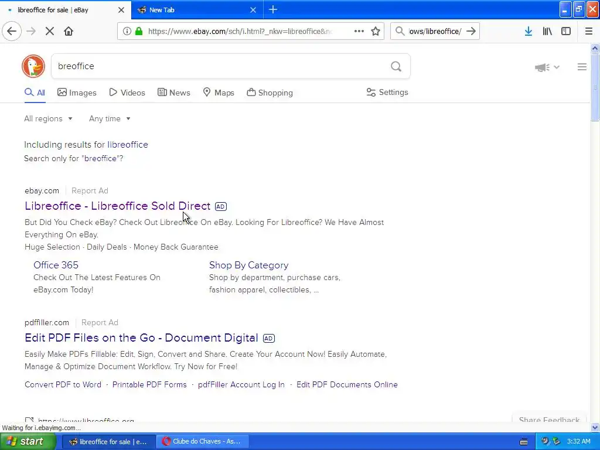Click the page scroll up arrow
The width and height of the screenshot is (600, 450).
tap(595, 48)
